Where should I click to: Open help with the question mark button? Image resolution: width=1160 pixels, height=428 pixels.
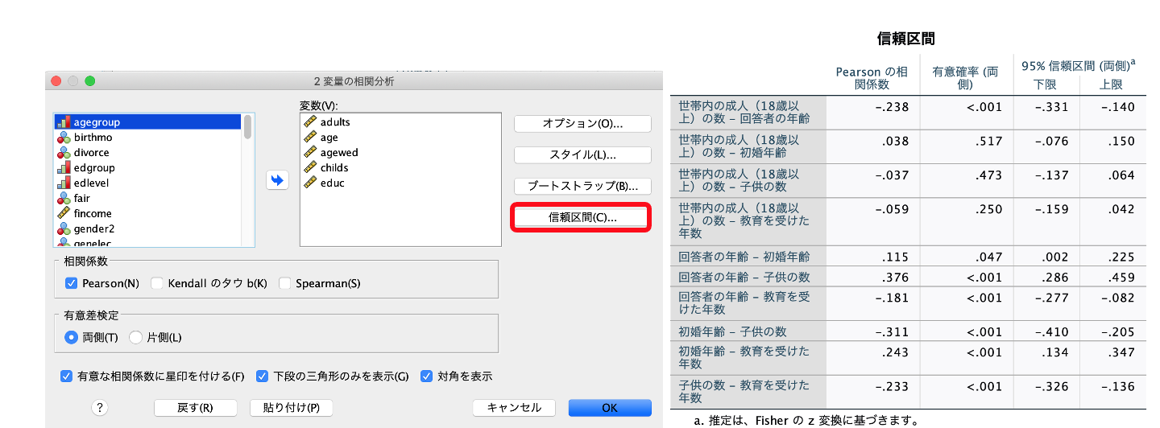99,408
